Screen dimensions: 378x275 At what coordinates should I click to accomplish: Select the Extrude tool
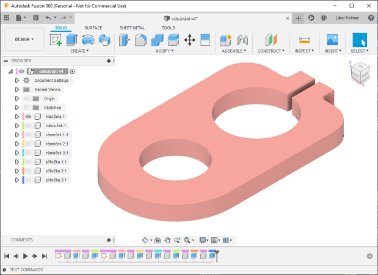[71, 40]
